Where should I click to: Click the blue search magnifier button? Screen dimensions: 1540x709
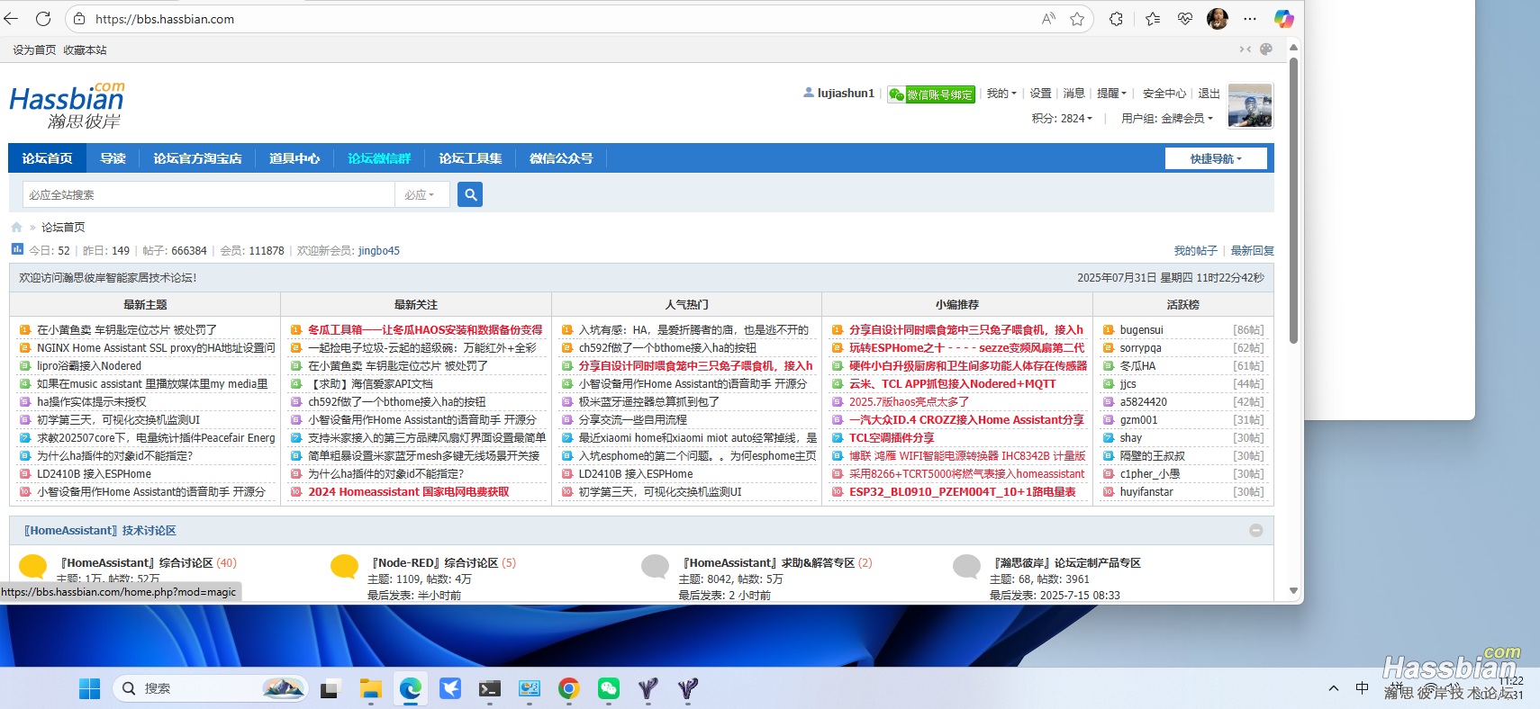click(x=470, y=194)
